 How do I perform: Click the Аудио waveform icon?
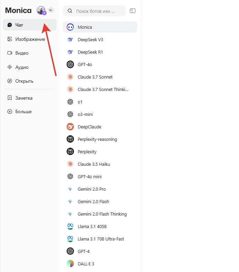point(10,67)
